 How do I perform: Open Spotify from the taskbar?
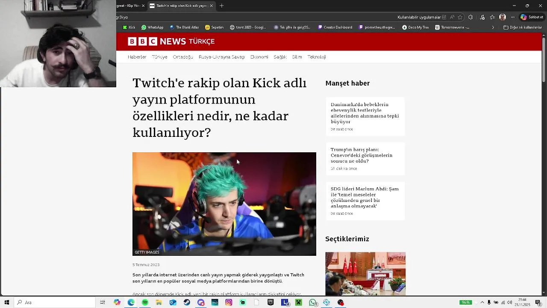(x=145, y=302)
